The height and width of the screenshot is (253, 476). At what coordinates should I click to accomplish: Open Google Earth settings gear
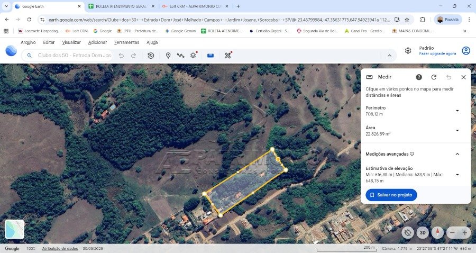point(408,51)
